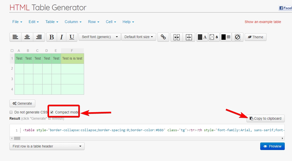292x161 pixels.
Task: Open First row is a table header dropdown
Action: pos(47,146)
